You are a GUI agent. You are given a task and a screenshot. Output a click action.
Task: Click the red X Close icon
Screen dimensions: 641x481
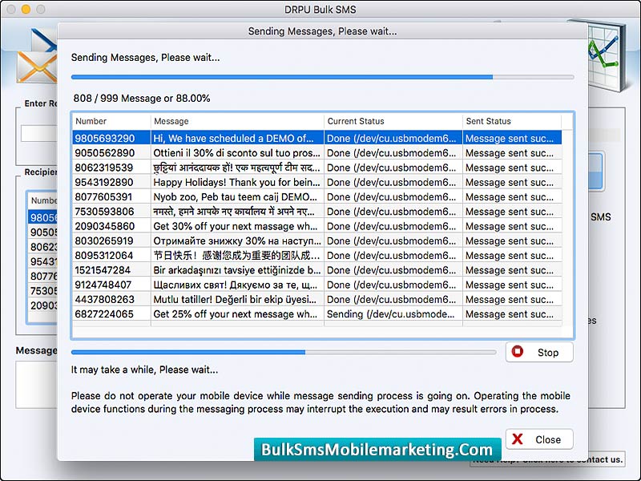(518, 439)
